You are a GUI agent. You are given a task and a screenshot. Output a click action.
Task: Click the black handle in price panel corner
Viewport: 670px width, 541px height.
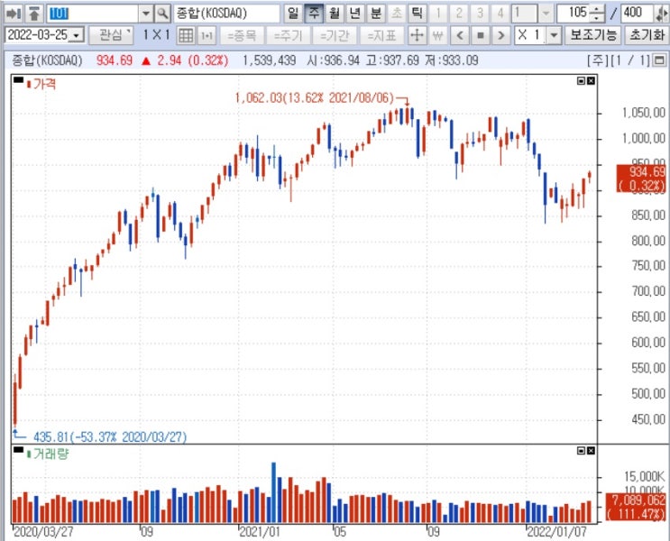tap(18, 79)
